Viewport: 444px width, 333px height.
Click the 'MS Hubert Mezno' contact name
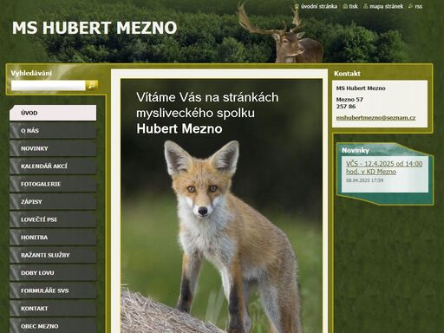pos(361,88)
